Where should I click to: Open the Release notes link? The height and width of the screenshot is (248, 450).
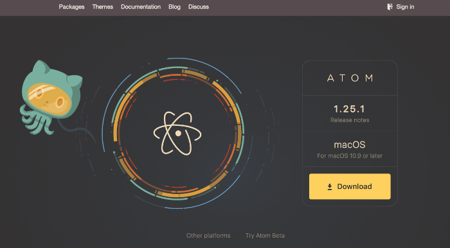350,120
